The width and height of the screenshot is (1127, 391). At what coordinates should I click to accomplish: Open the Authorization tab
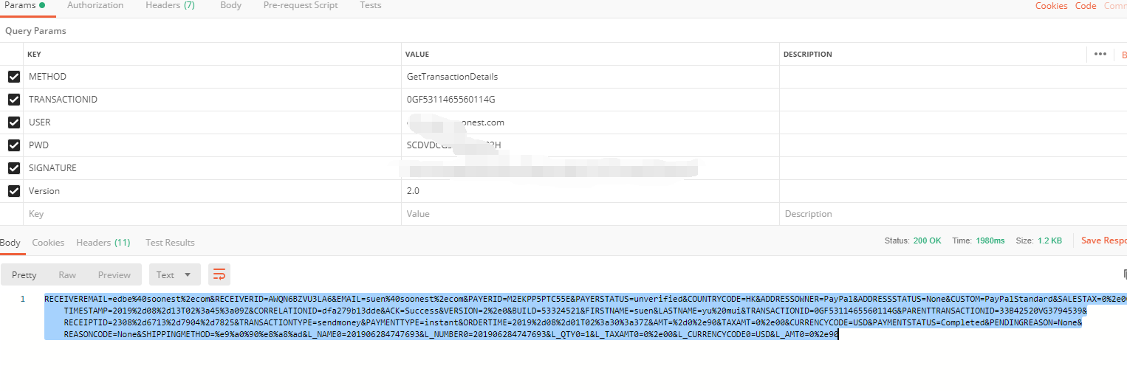95,5
